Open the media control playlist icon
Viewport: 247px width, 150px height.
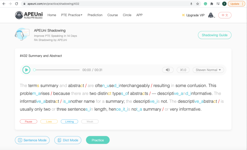point(218,4)
